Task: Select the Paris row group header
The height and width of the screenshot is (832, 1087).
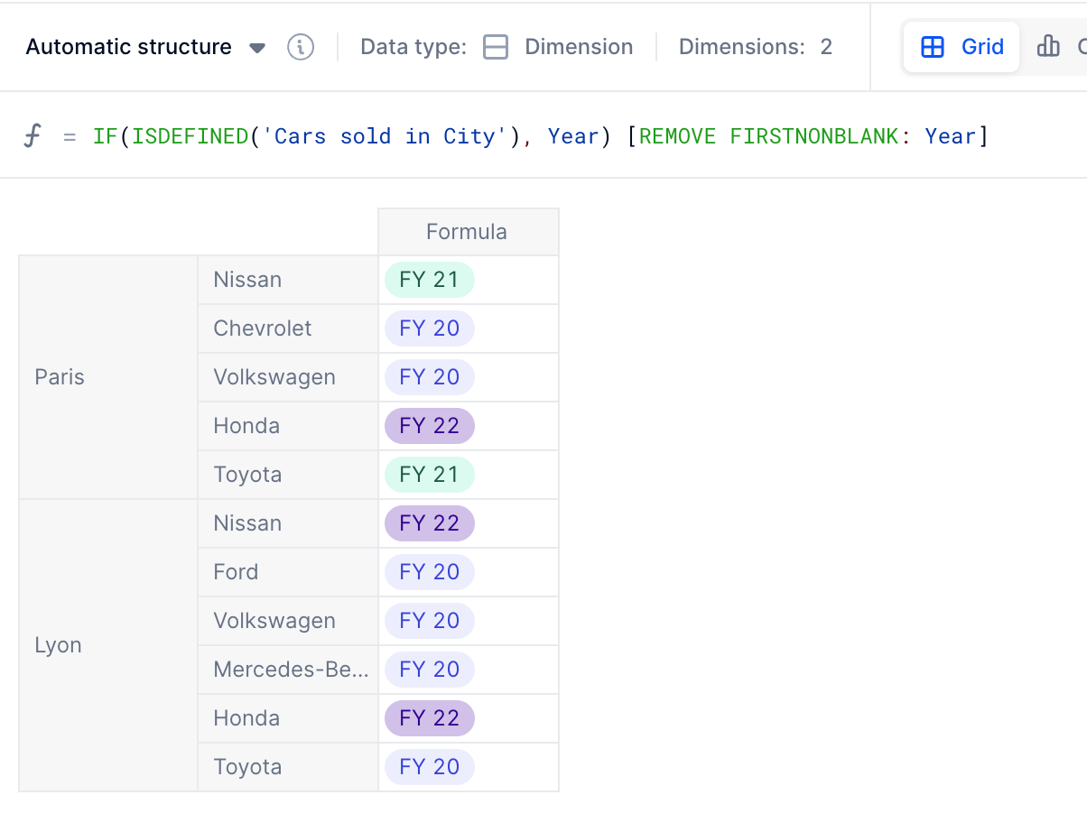Action: [108, 377]
